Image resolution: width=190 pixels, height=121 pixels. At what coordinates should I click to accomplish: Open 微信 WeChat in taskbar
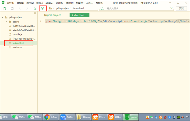point(5,117)
